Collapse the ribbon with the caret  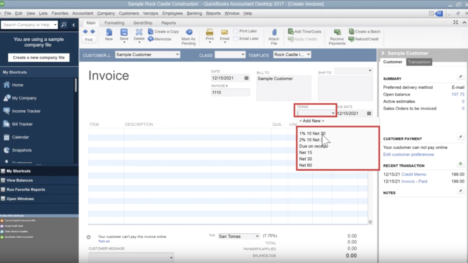[464, 22]
